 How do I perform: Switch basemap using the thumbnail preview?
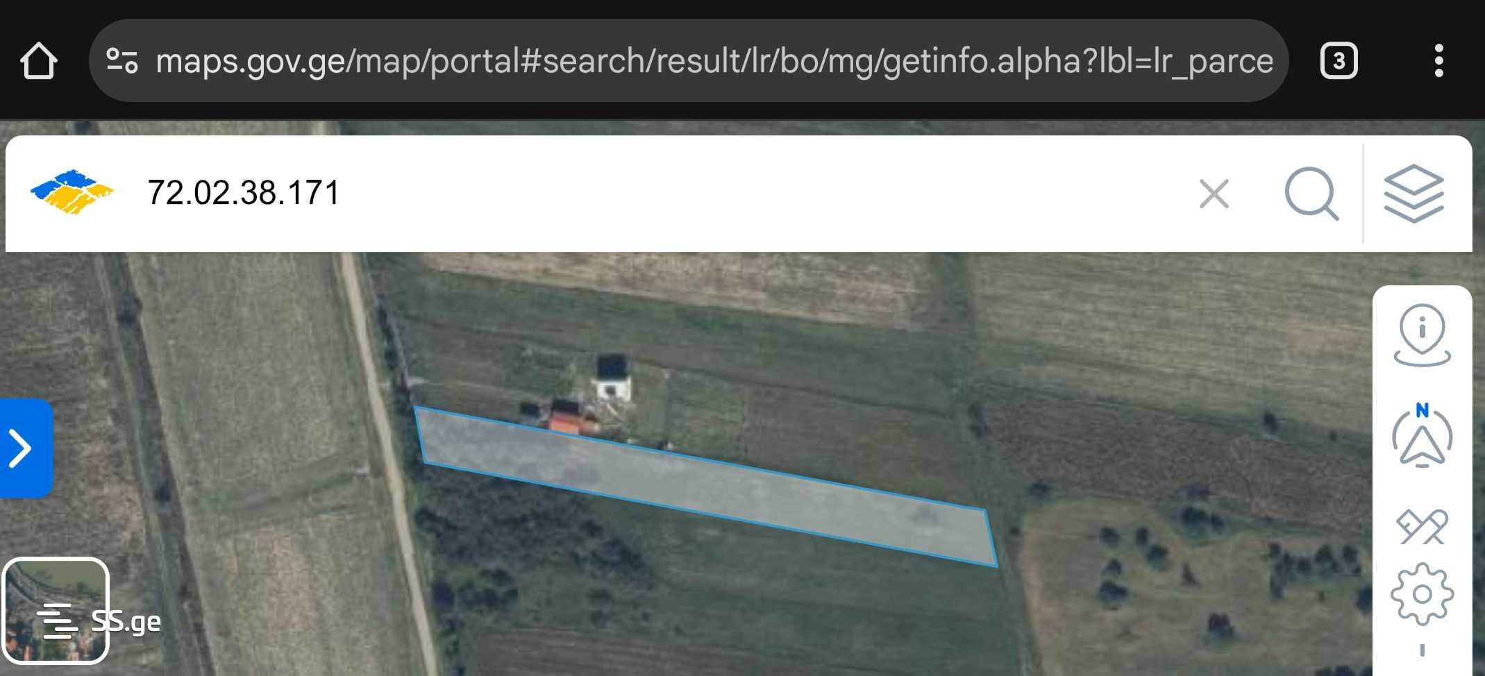coord(56,611)
